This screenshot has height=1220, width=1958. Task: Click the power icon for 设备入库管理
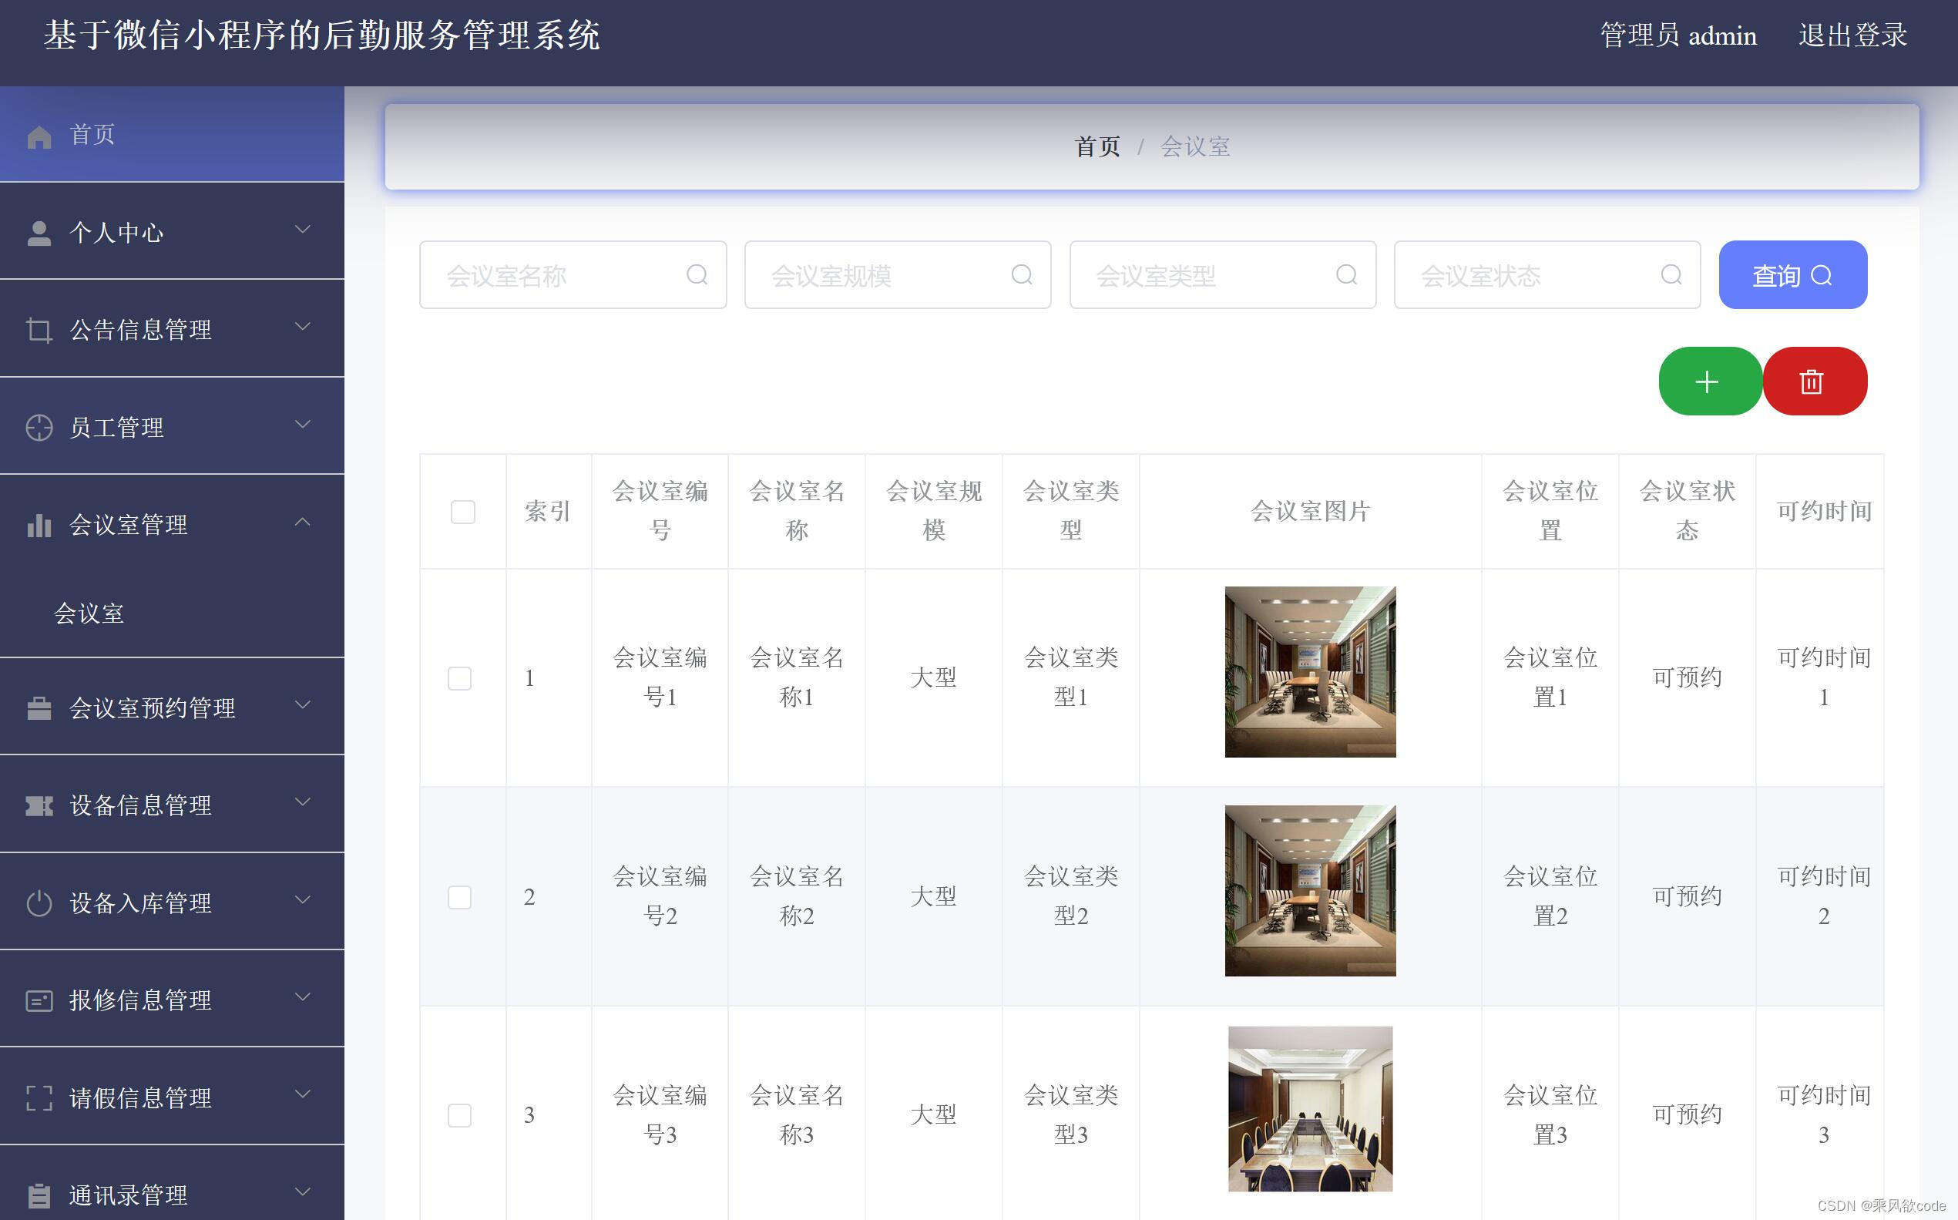point(39,903)
